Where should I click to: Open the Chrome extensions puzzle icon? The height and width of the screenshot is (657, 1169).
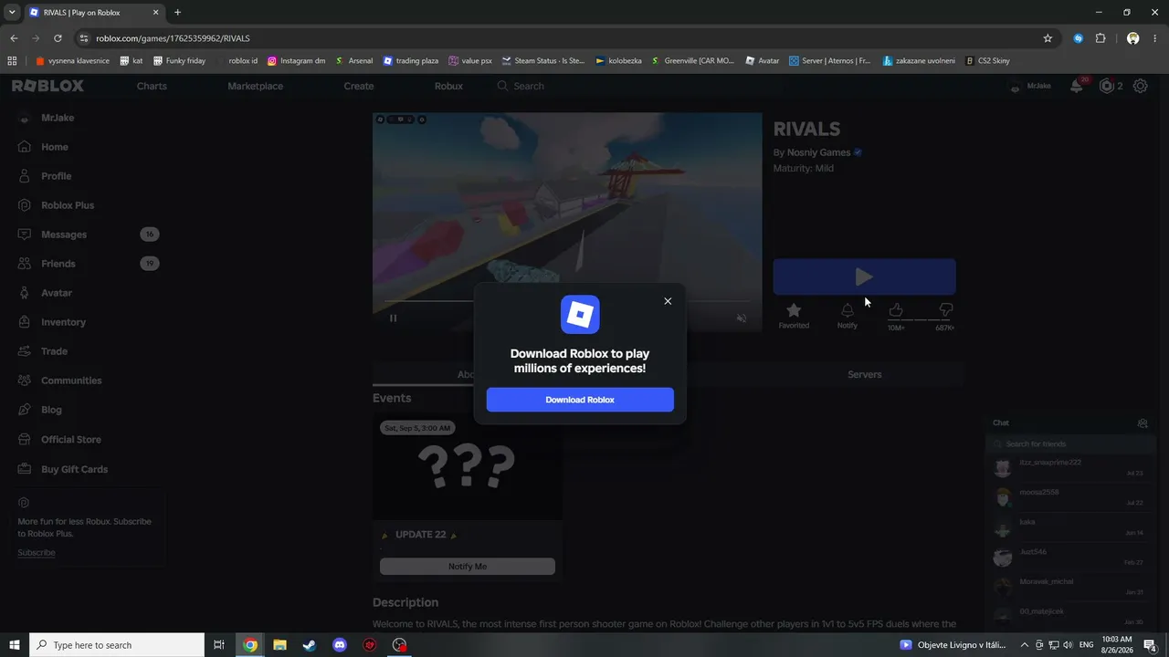point(1101,38)
